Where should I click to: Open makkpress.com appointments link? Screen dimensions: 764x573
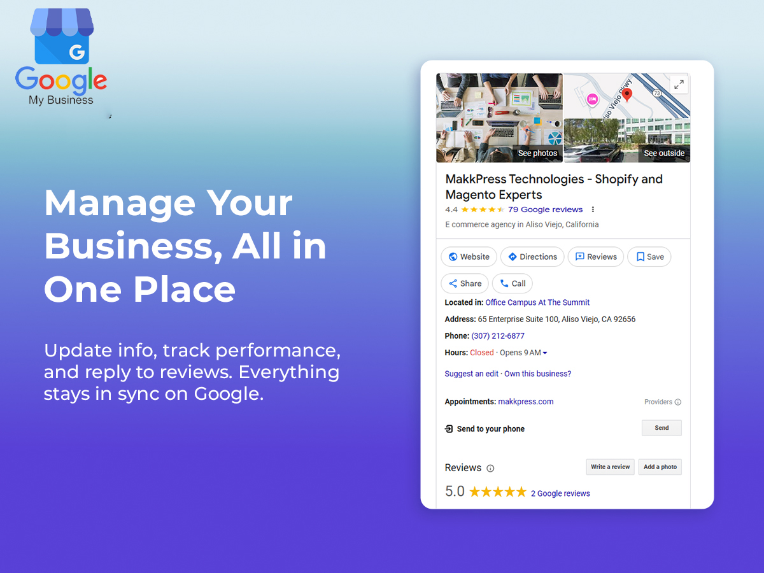(x=526, y=402)
